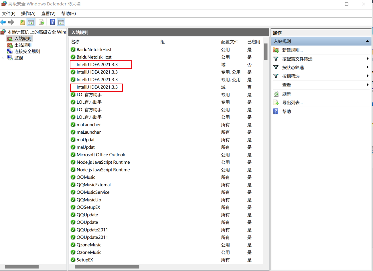Toggle the action pane toolbar icon
Image resolution: width=373 pixels, height=271 pixels.
[61, 22]
